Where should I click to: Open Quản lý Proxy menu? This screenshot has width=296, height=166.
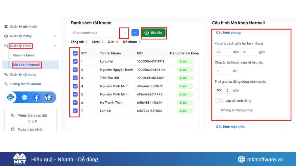(21, 36)
